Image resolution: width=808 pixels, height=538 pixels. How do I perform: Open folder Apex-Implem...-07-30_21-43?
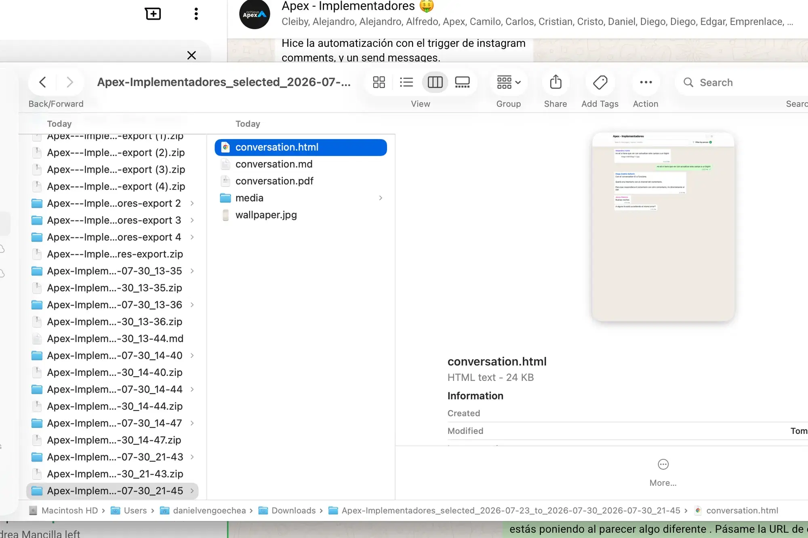(112, 457)
